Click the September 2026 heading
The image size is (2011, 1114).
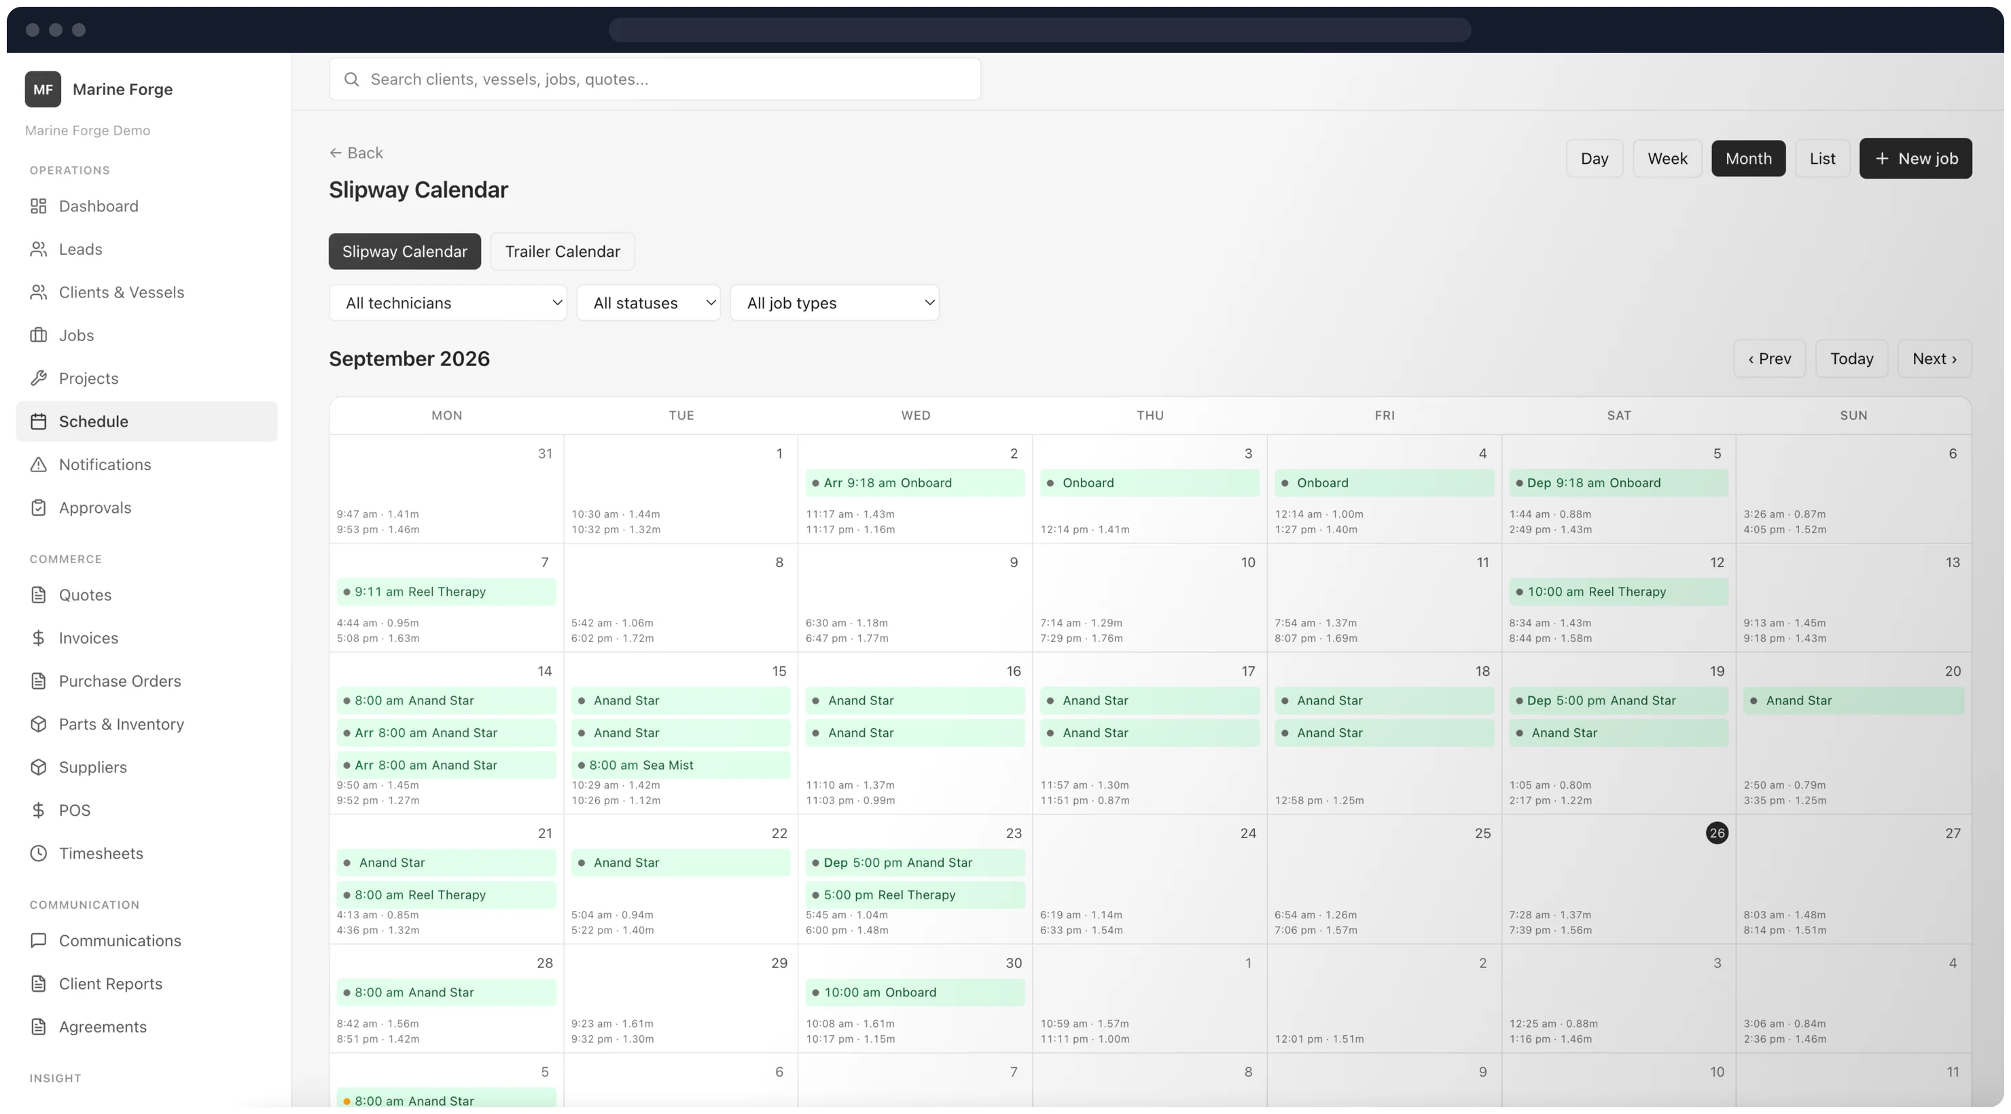(409, 359)
